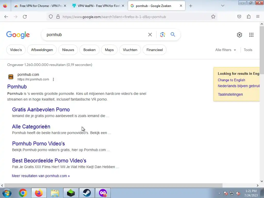Submit the search with the magnifier icon
This screenshot has height=198, width=264.
pos(173,35)
